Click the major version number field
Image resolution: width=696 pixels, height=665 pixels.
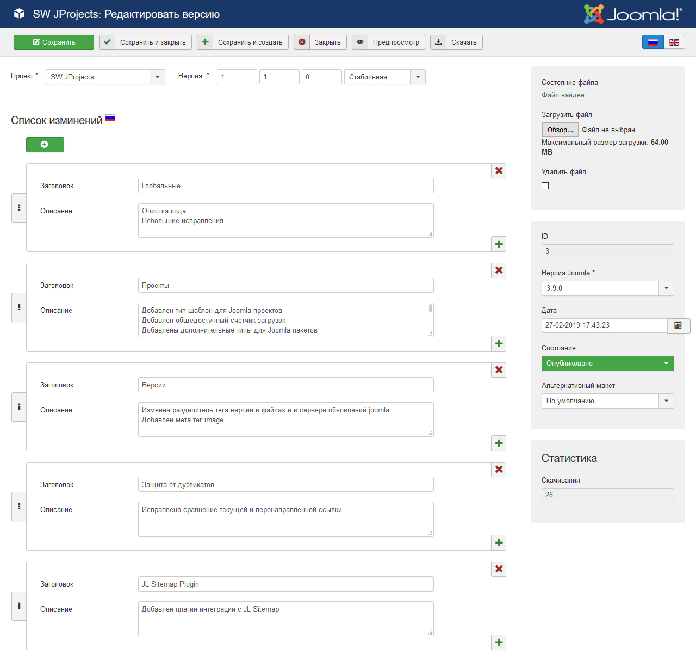237,77
